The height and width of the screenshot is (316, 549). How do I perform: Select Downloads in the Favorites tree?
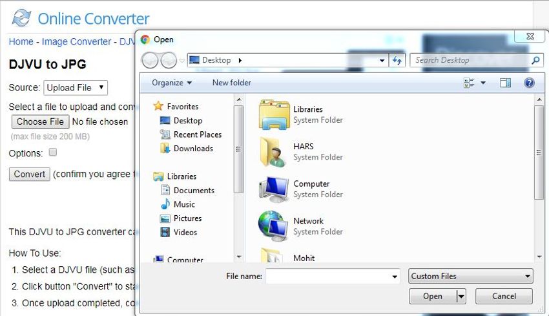point(192,149)
